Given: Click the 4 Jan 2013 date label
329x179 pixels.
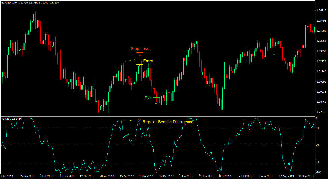Looking at the screenshot, I should 7,176.
